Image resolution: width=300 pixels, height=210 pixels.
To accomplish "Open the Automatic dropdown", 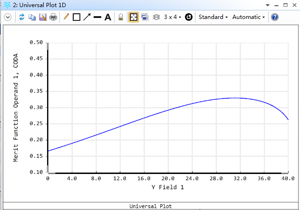I will [249, 17].
